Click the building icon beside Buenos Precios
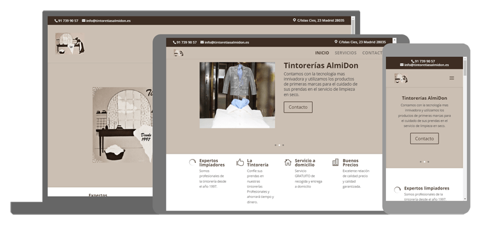Viewport: 484px width, 227px height. point(336,162)
